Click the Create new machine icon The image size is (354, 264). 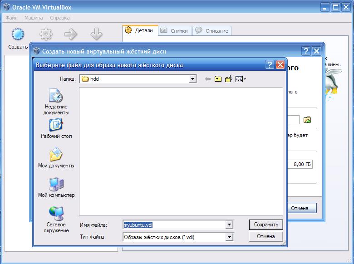click(18, 34)
